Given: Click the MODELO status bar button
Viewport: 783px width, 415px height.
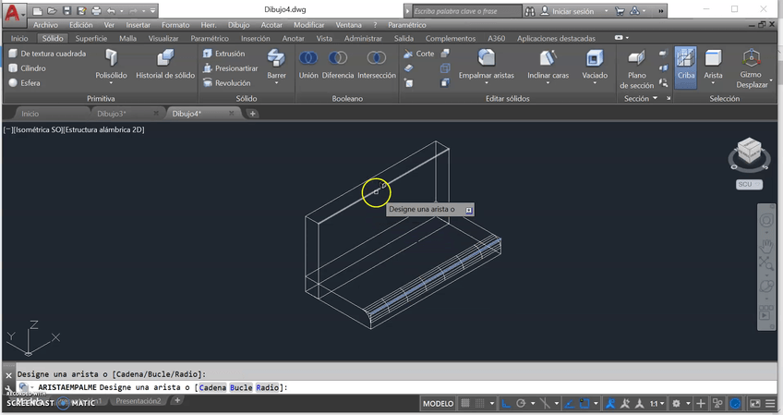Looking at the screenshot, I should pyautogui.click(x=438, y=404).
